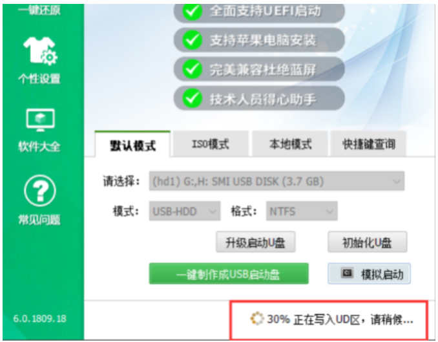This screenshot has width=438, height=342.
Task: Click 一键制作成USB启动盘 green button
Action: click(229, 273)
